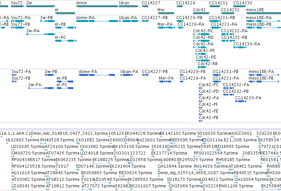Select protein Zw-PA

click(x=41, y=88)
